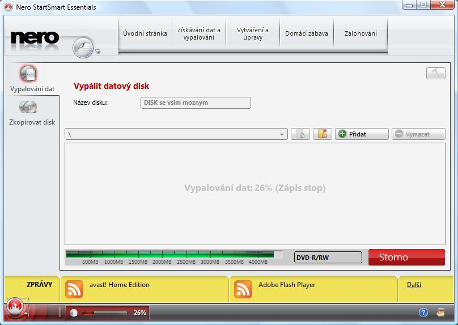Open the Adobe Flash Player news item
Viewport: 458px width, 325px height.
287,285
